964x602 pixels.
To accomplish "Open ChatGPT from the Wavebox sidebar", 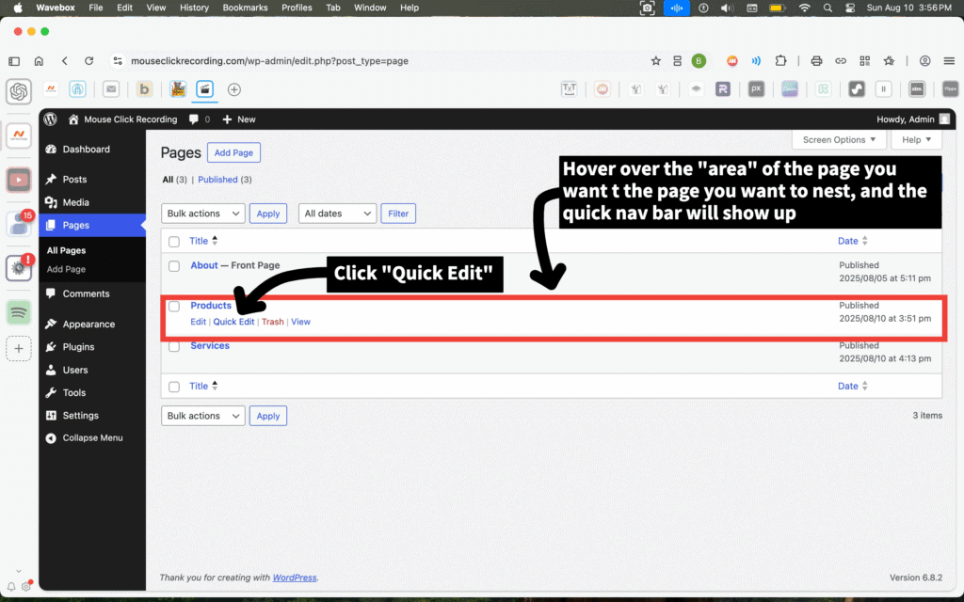I will click(19, 91).
